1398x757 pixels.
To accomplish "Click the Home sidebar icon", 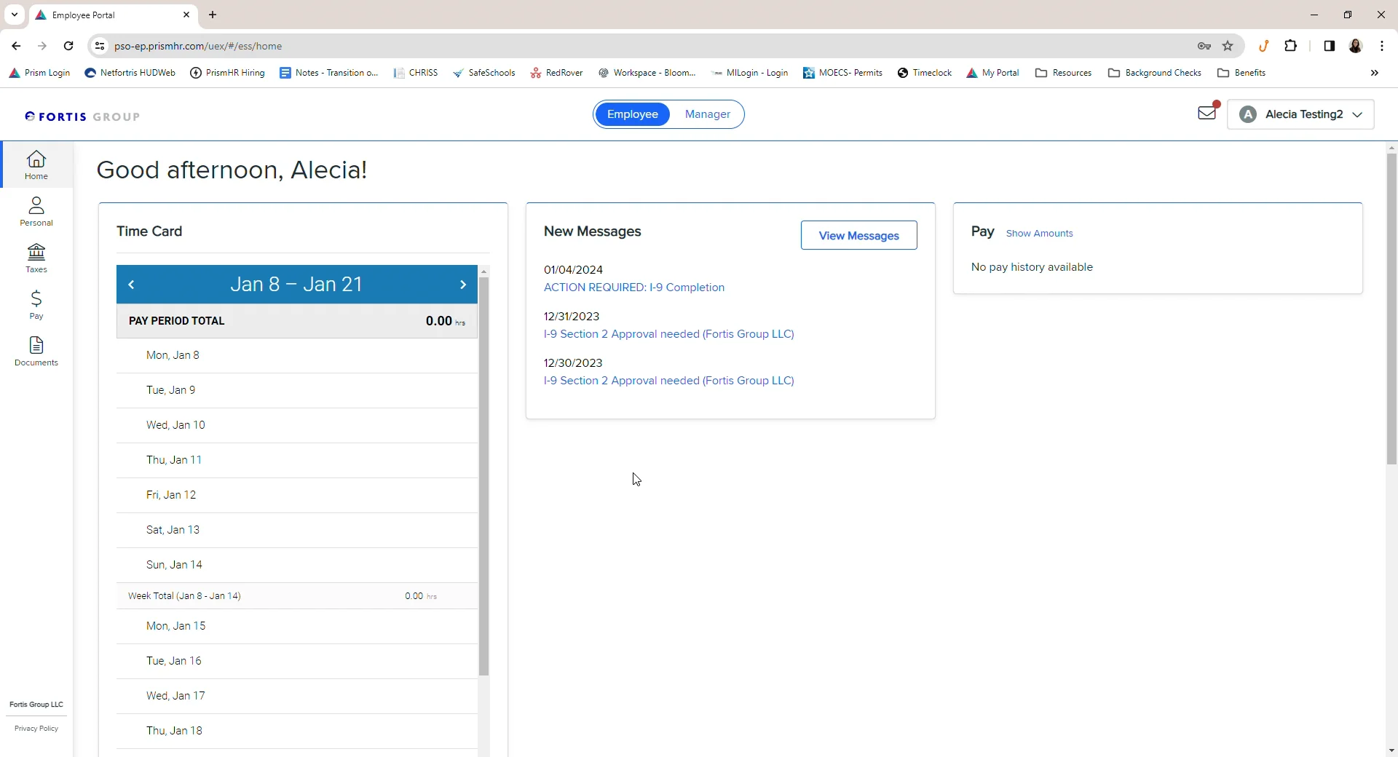I will [x=36, y=165].
